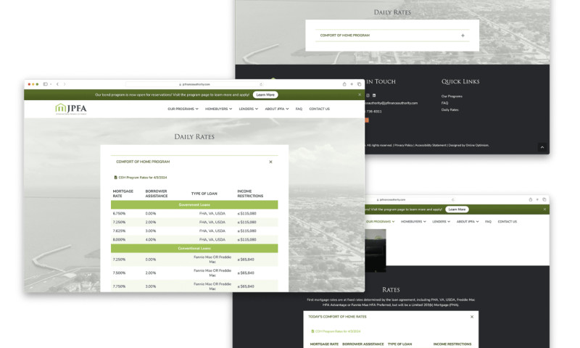The height and width of the screenshot is (348, 580).
Task: Toggle the sidebar icon in front browser toolbar
Action: [46, 84]
